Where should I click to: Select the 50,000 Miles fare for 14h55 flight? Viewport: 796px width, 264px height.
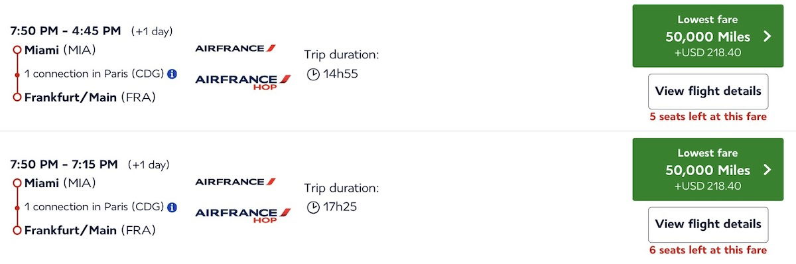[x=708, y=36]
